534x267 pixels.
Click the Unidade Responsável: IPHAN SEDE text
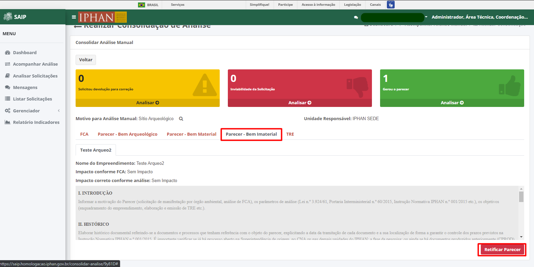(341, 119)
